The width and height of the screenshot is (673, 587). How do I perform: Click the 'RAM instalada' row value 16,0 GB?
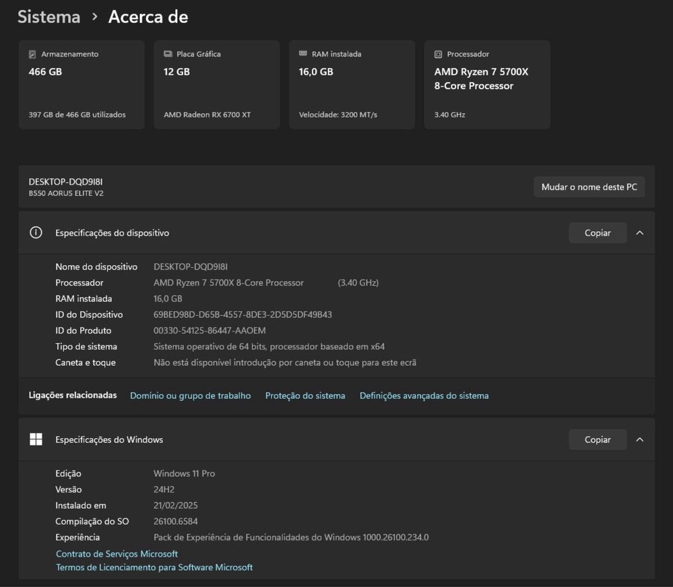(x=168, y=299)
